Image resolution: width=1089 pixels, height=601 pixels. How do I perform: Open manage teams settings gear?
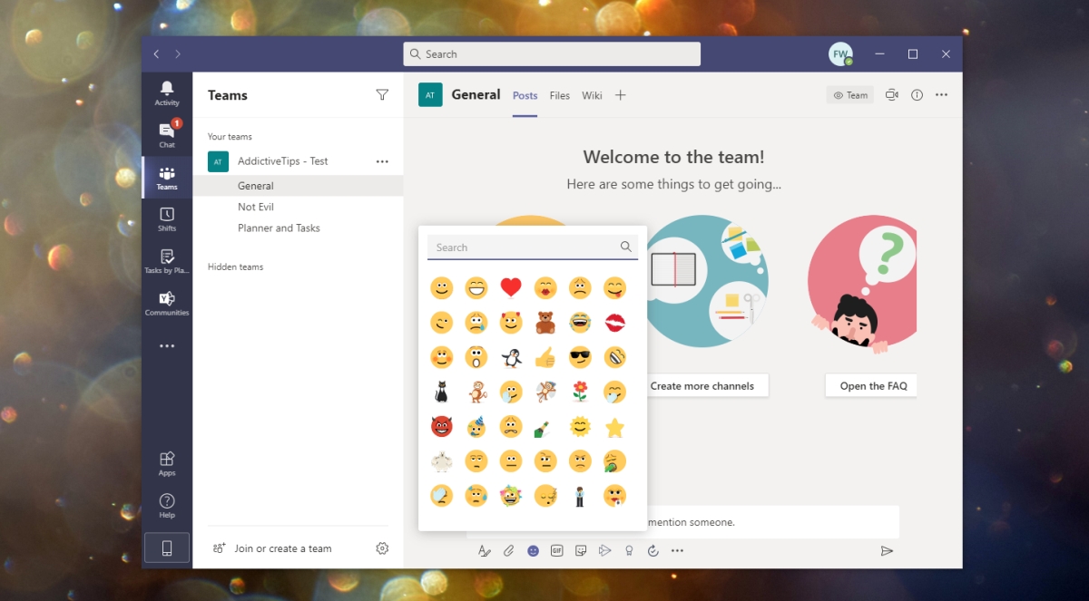coord(382,548)
